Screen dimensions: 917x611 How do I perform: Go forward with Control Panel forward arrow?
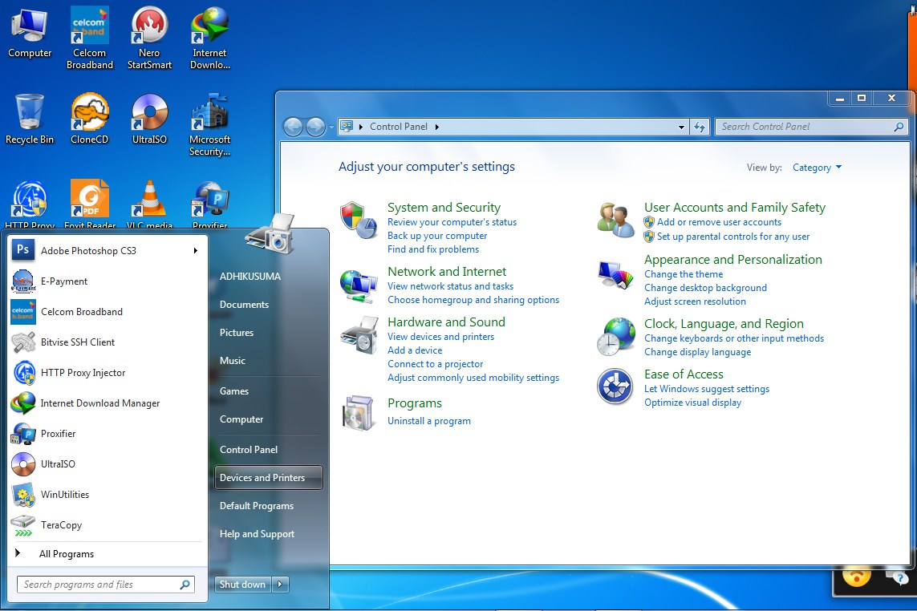(315, 127)
